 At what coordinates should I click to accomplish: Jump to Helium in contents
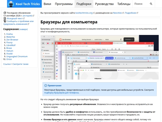(x=10, y=51)
